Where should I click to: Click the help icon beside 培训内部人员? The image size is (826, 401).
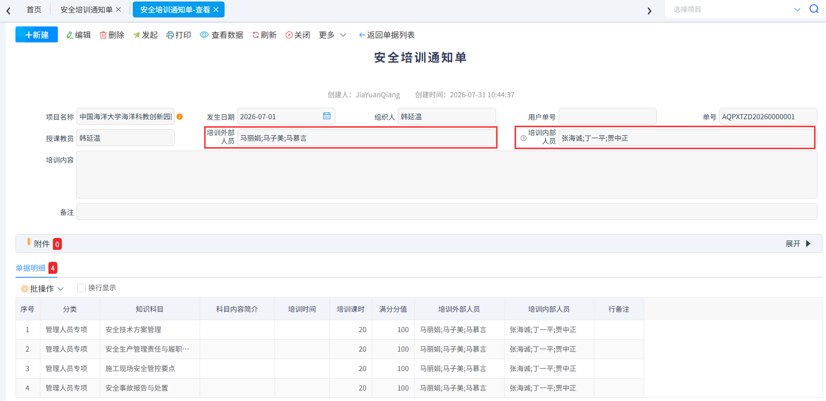tap(523, 138)
